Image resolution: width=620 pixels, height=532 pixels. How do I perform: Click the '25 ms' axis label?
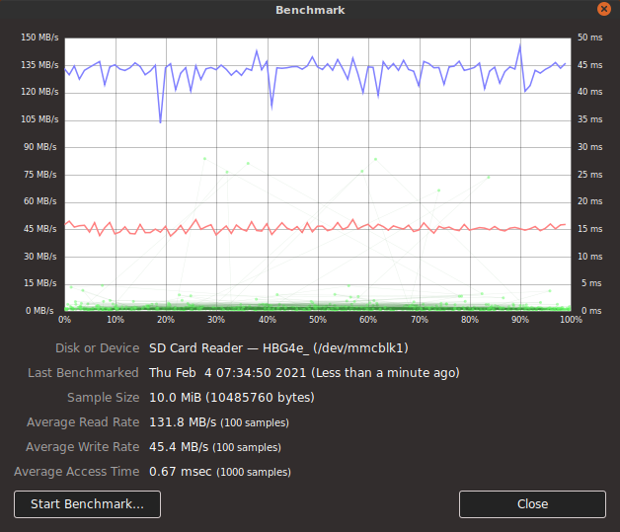(x=590, y=175)
